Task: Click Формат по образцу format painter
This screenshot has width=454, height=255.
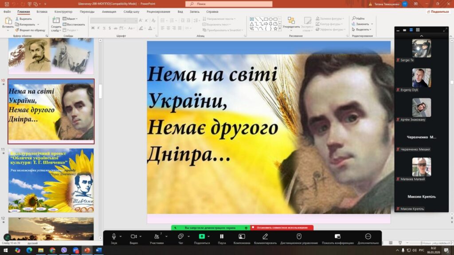Action: click(x=32, y=30)
